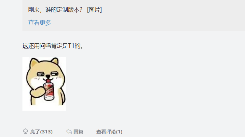This screenshot has width=245, height=137.
Task: Click the (1) comment count
Action: pos(119,132)
